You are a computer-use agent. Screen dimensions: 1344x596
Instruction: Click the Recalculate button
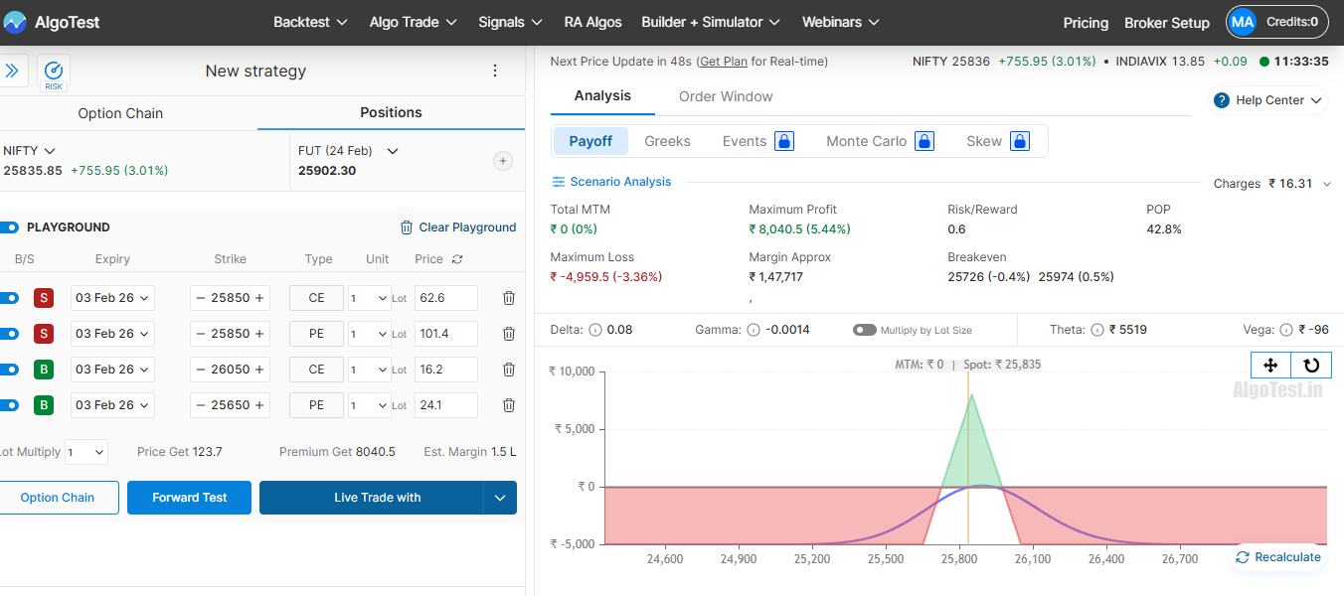point(1279,557)
